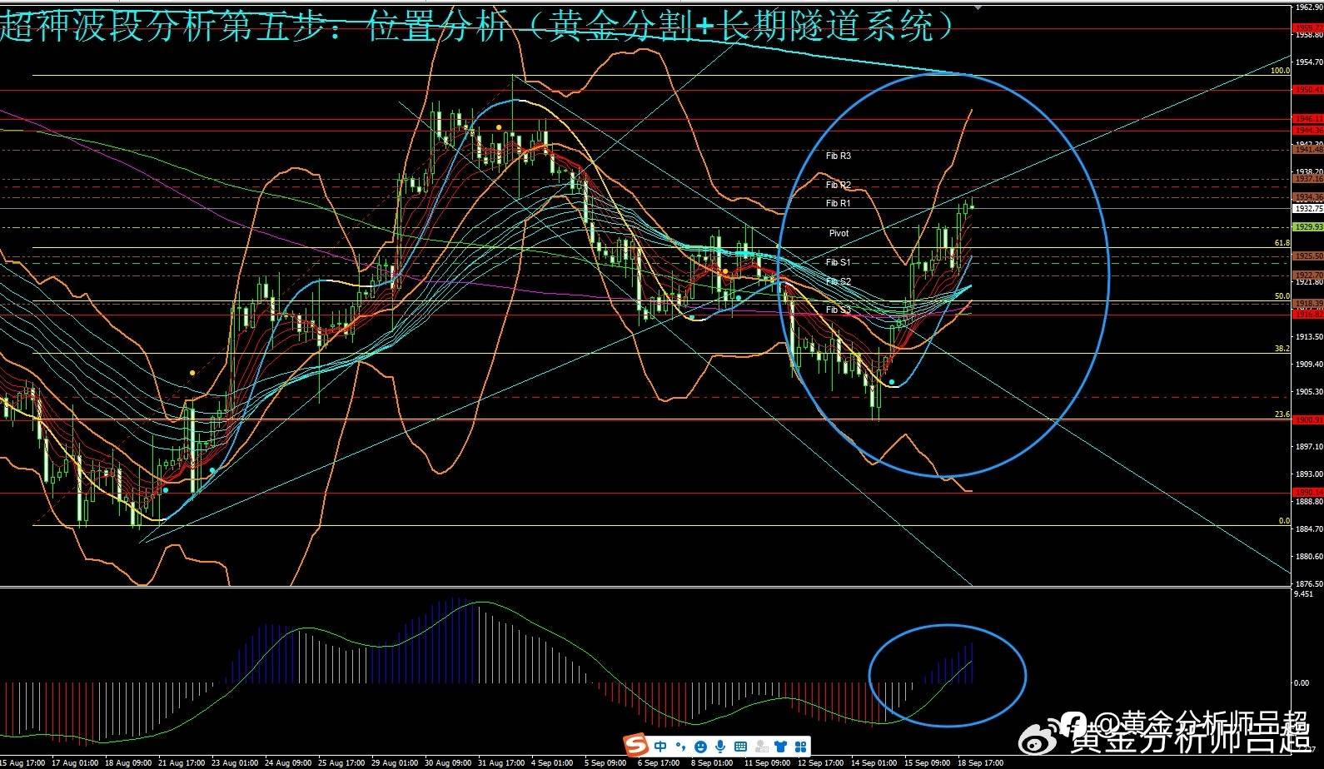Click the green price tag 1929.93

pyautogui.click(x=1308, y=226)
